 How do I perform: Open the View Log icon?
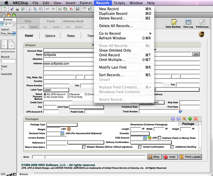[188, 22]
